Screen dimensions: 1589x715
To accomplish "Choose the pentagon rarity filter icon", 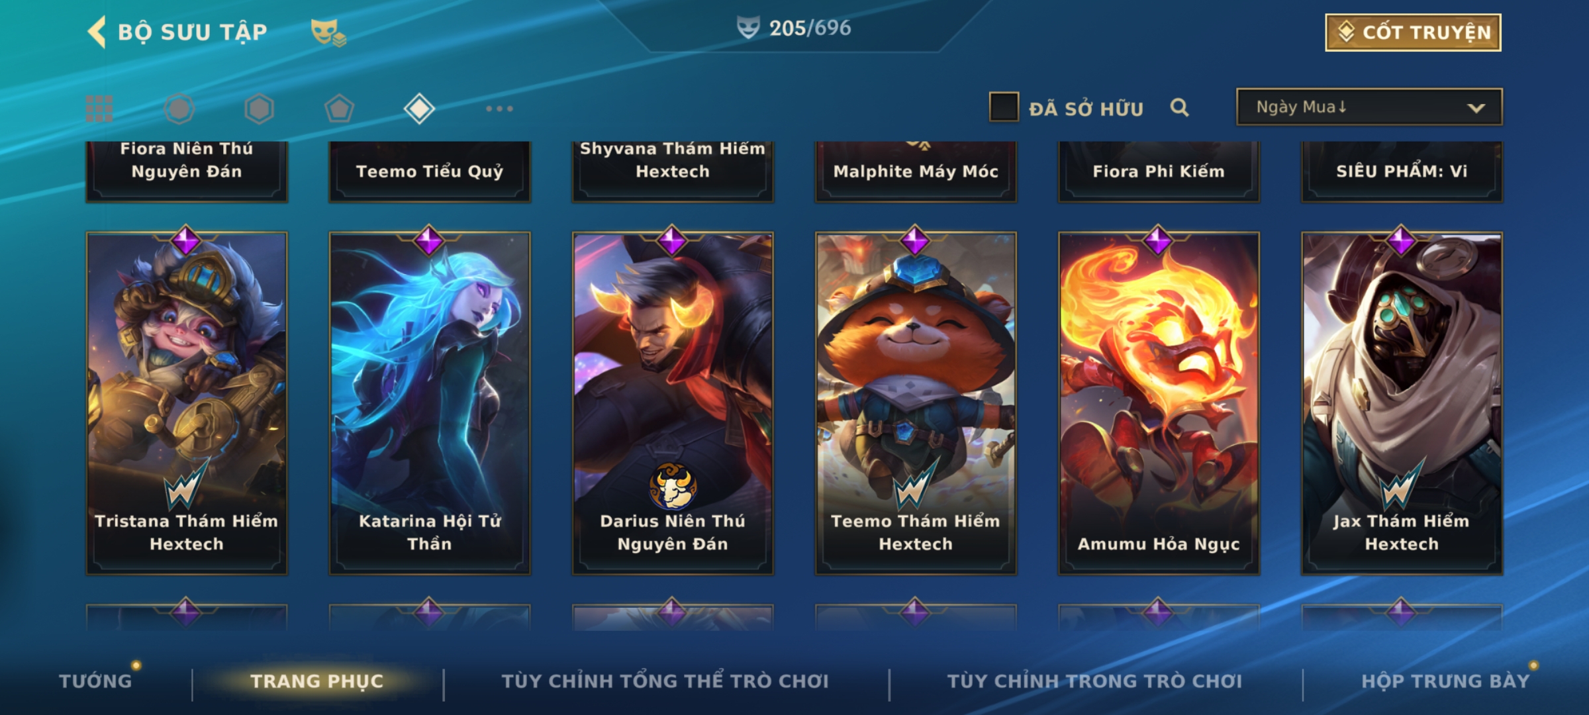I will coord(339,109).
